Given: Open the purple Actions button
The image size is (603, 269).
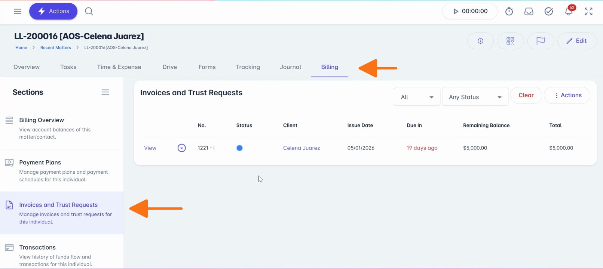Looking at the screenshot, I should tap(53, 11).
